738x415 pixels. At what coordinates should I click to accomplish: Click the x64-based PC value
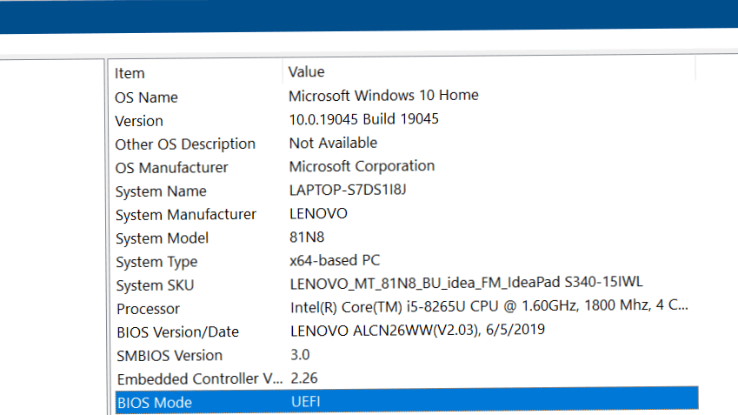335,260
